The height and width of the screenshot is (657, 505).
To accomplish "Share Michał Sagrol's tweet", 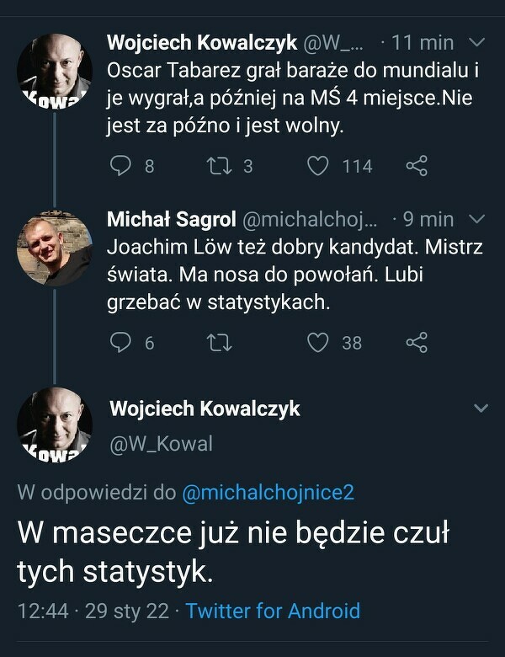I will click(417, 342).
